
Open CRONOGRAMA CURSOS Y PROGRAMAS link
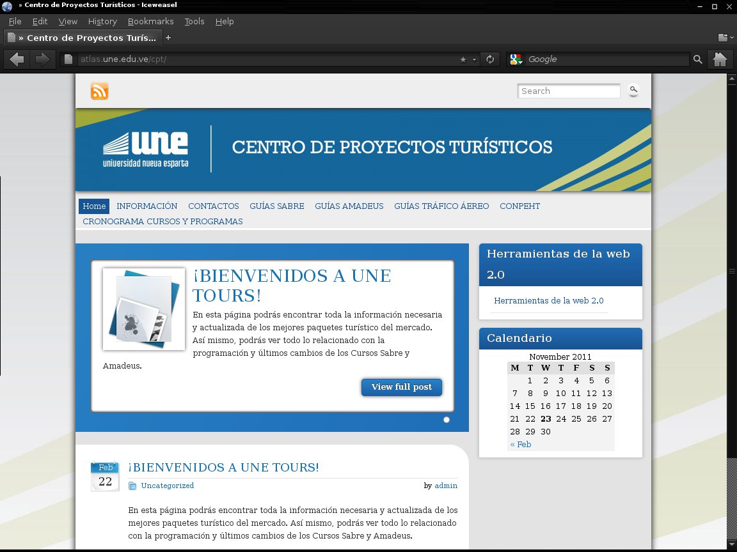pyautogui.click(x=162, y=222)
